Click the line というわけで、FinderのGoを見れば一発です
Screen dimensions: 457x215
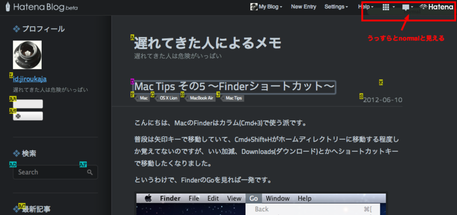pos(203,180)
